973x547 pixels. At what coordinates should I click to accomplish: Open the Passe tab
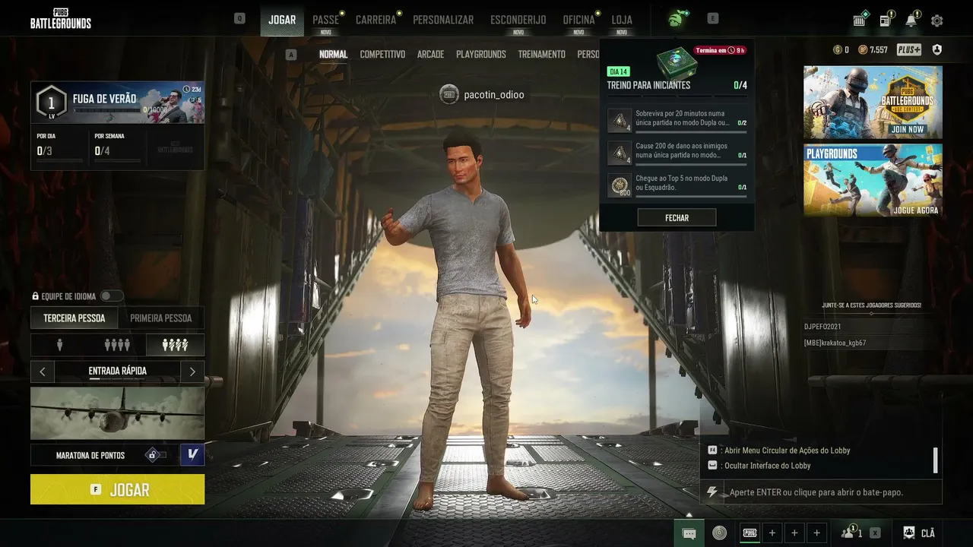tap(326, 20)
